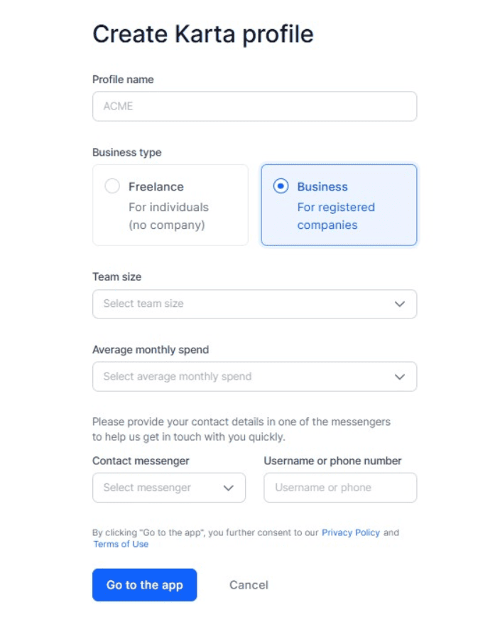Open the Privacy Policy link

(x=351, y=532)
